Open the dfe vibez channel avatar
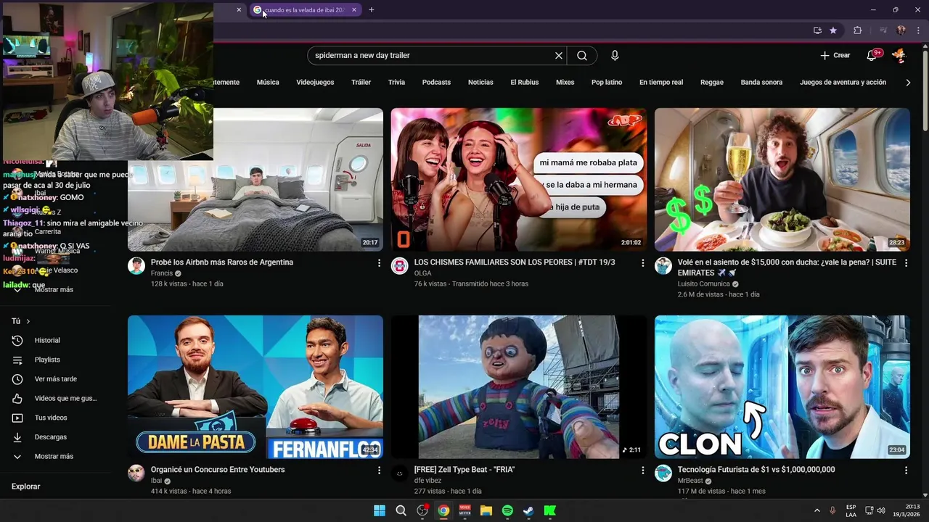 click(400, 473)
